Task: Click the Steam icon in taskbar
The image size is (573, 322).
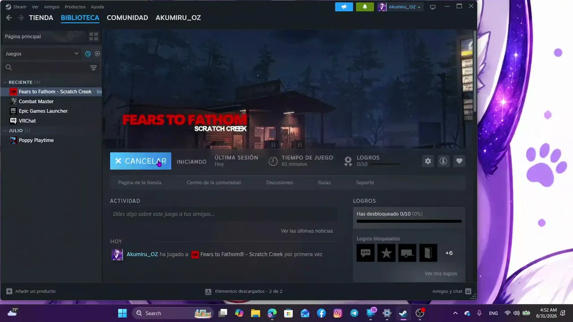Action: coord(403,313)
